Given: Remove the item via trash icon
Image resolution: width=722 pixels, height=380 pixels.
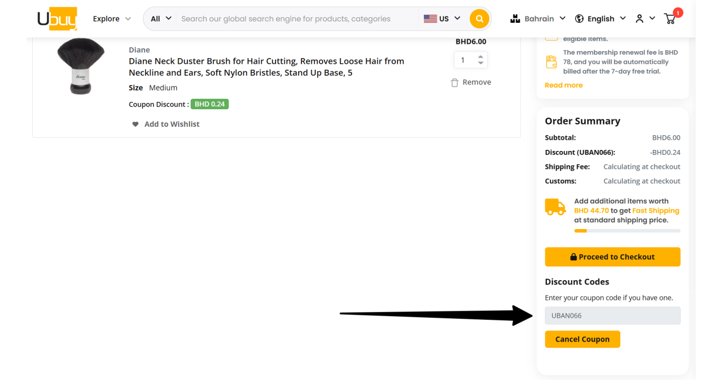Looking at the screenshot, I should (454, 82).
